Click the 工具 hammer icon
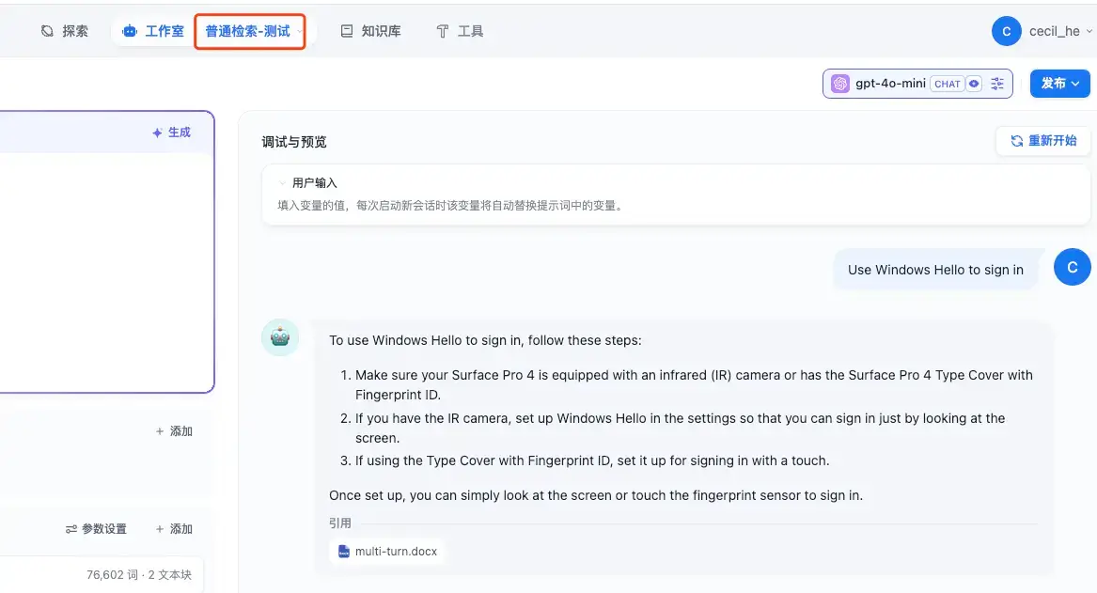 click(x=442, y=31)
